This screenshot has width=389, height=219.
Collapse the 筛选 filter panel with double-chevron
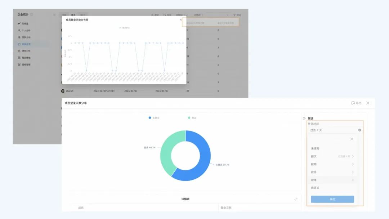(x=304, y=118)
